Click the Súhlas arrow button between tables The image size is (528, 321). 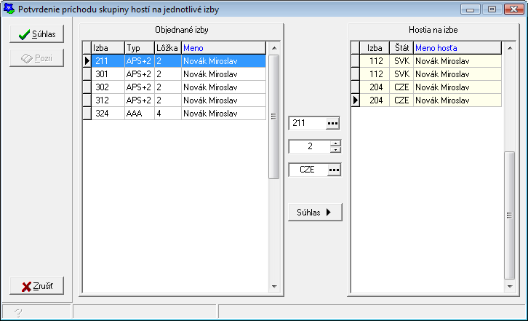click(x=314, y=212)
